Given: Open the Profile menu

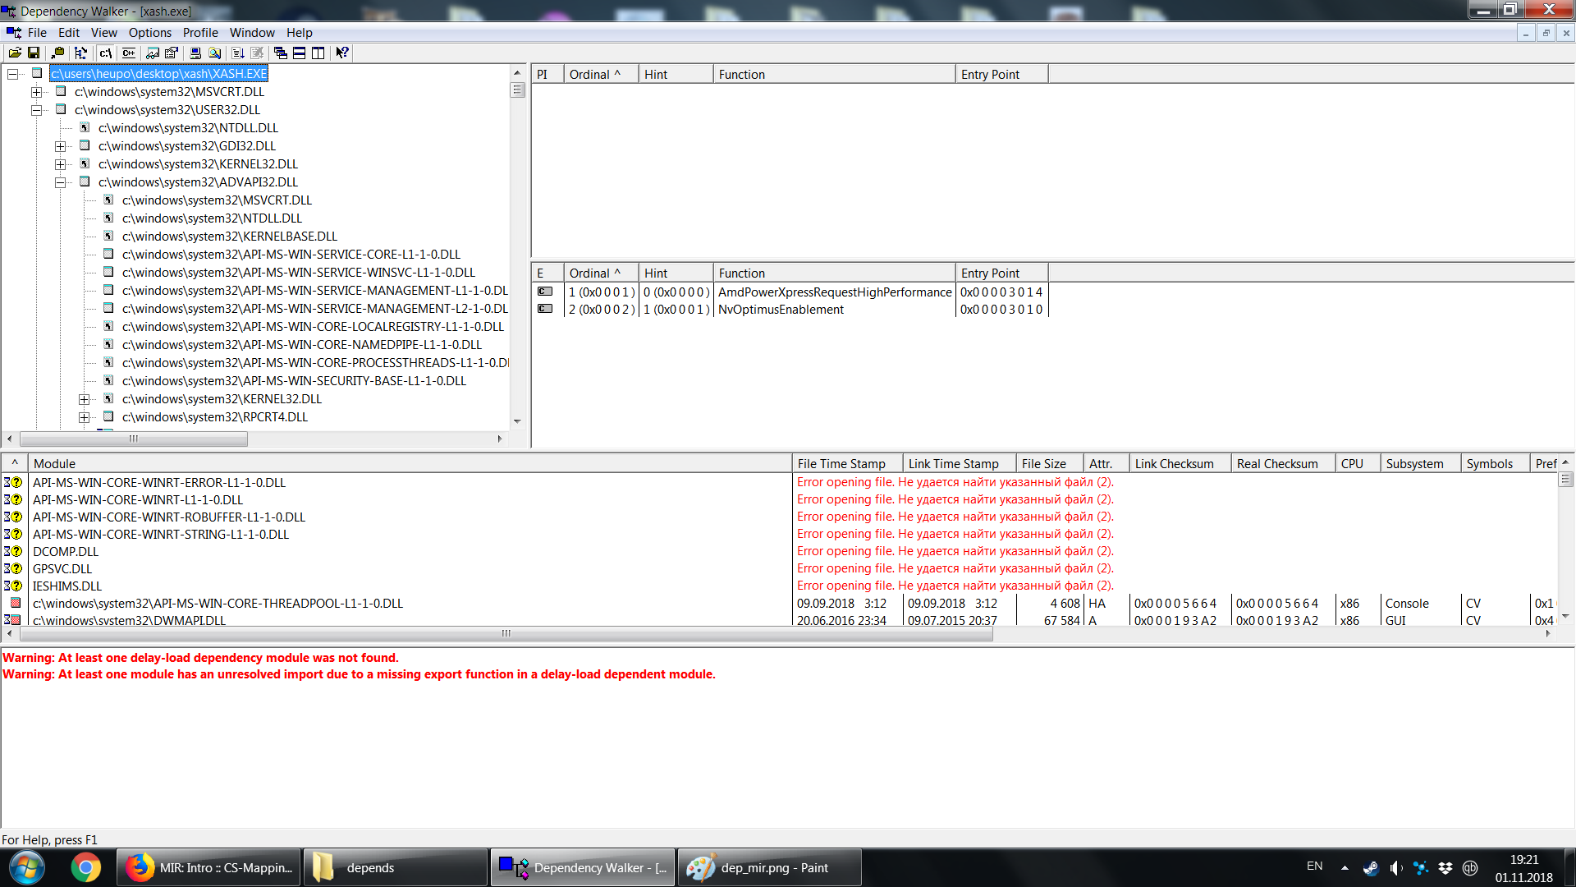Looking at the screenshot, I should click(200, 33).
